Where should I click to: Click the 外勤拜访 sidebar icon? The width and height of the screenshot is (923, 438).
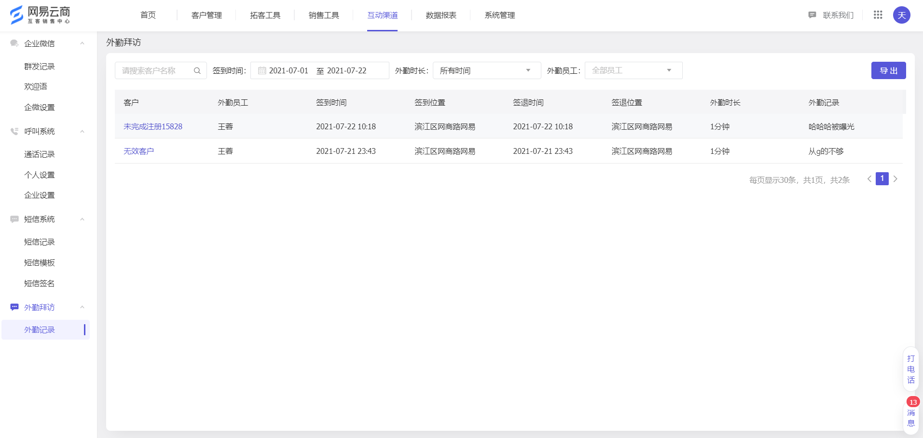pos(14,307)
